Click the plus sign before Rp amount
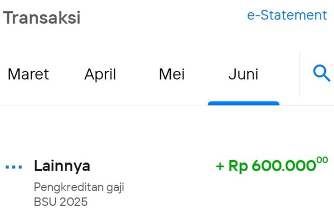Viewport: 334px width, 219px height. 220,167
